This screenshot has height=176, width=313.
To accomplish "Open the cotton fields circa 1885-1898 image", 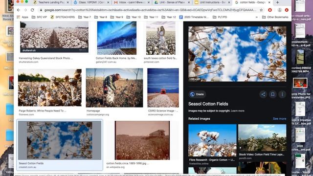I will click(x=142, y=140).
